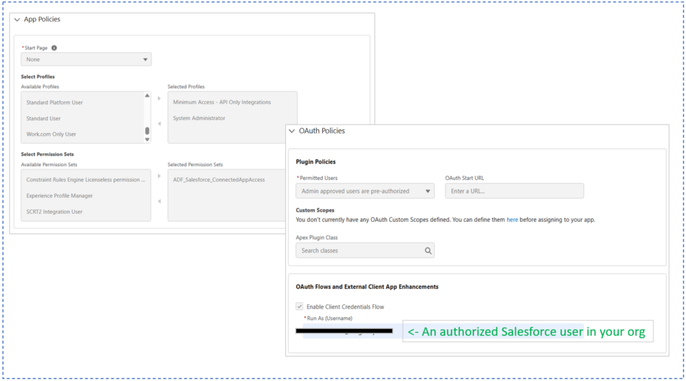Select System Administrator in Selected Profiles
Image resolution: width=686 pixels, height=381 pixels.
tap(199, 118)
